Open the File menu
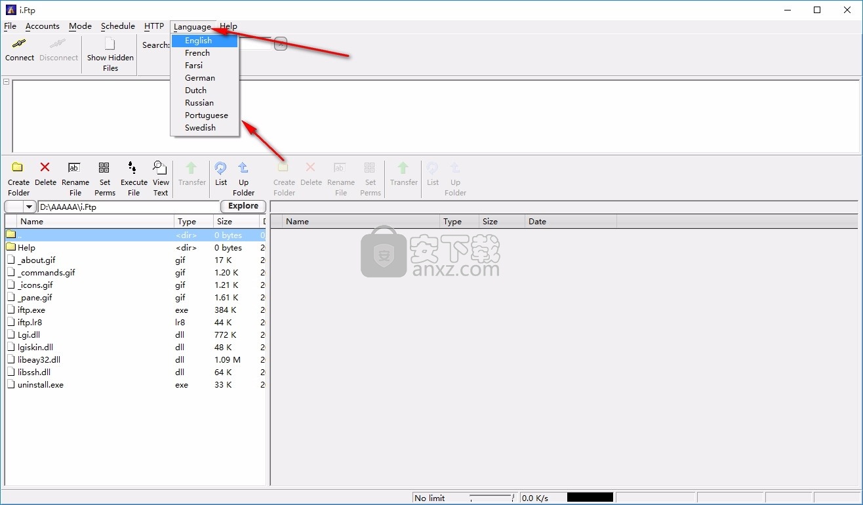Screen dimensions: 863x505 click(10, 26)
